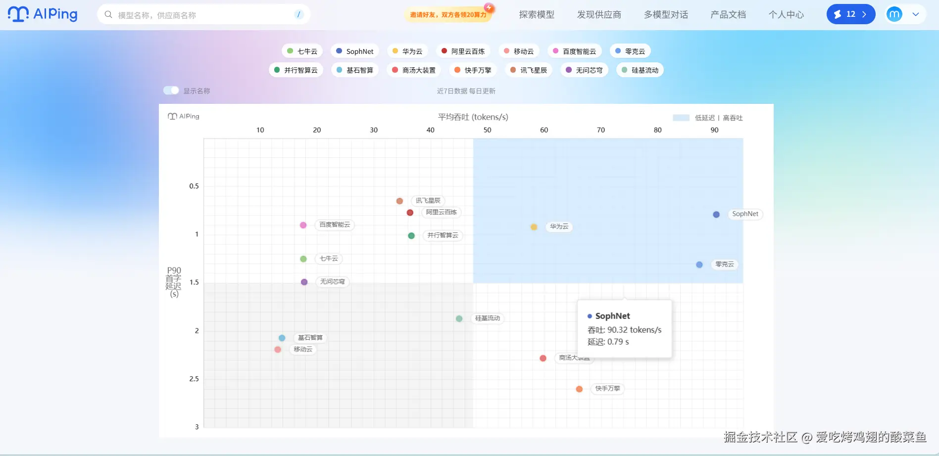Toggle the 百度智能云 legend chip
Viewport: 939px width, 456px height.
coord(574,51)
